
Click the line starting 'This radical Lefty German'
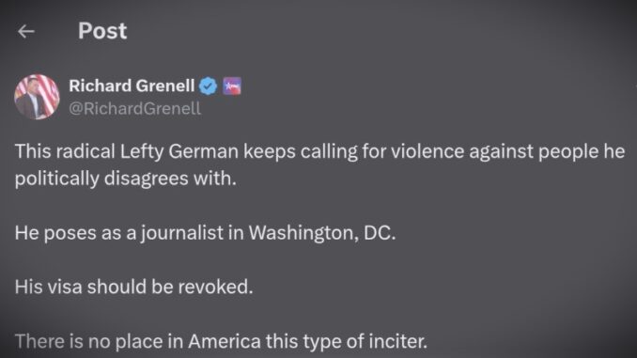[319, 151]
